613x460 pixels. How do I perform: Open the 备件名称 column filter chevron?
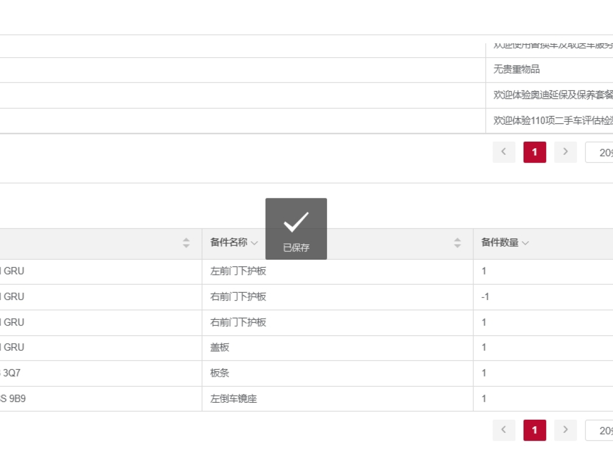pyautogui.click(x=254, y=243)
